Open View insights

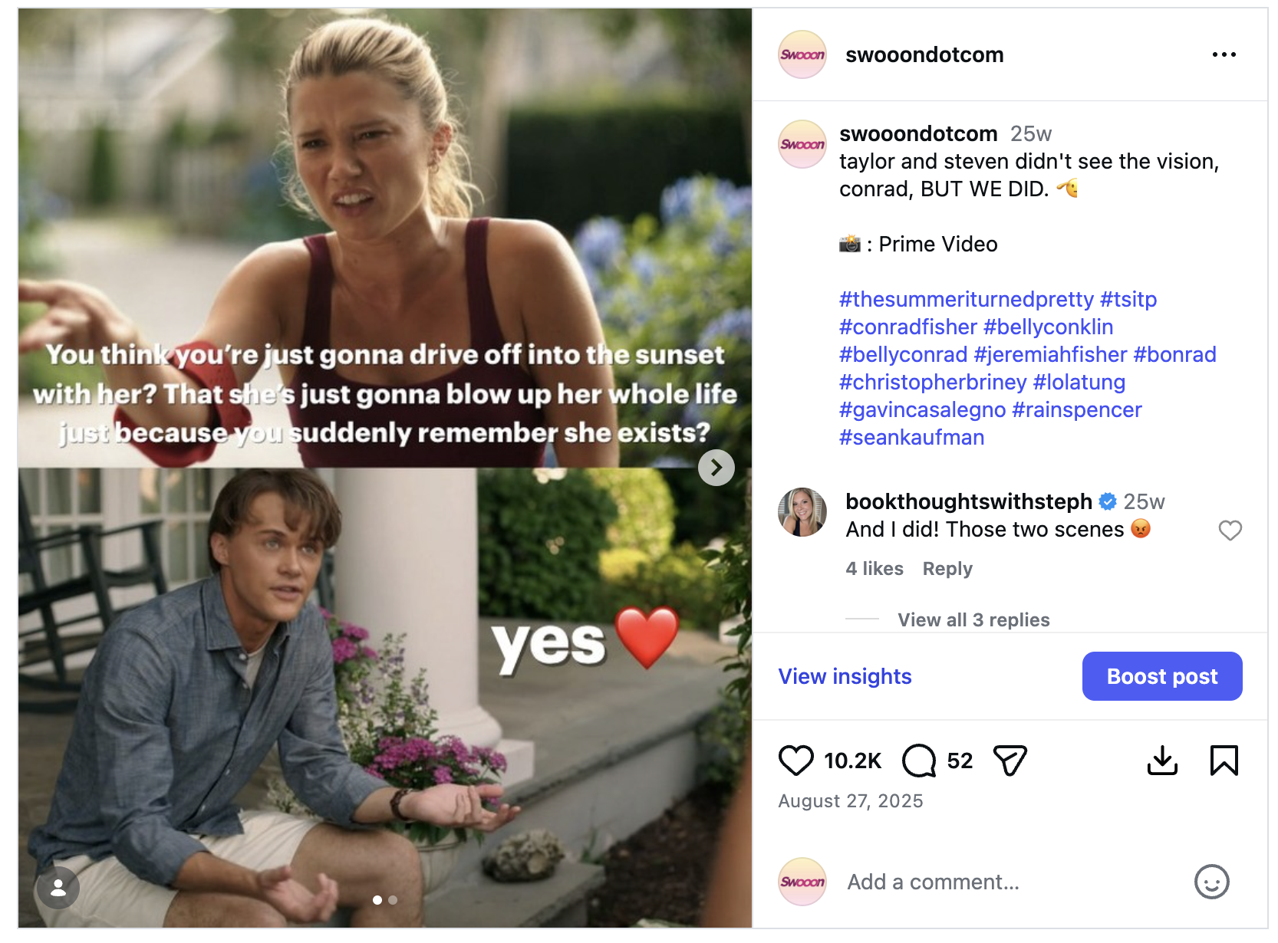845,676
